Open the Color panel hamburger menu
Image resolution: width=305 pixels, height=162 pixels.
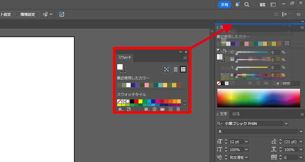click(x=302, y=28)
